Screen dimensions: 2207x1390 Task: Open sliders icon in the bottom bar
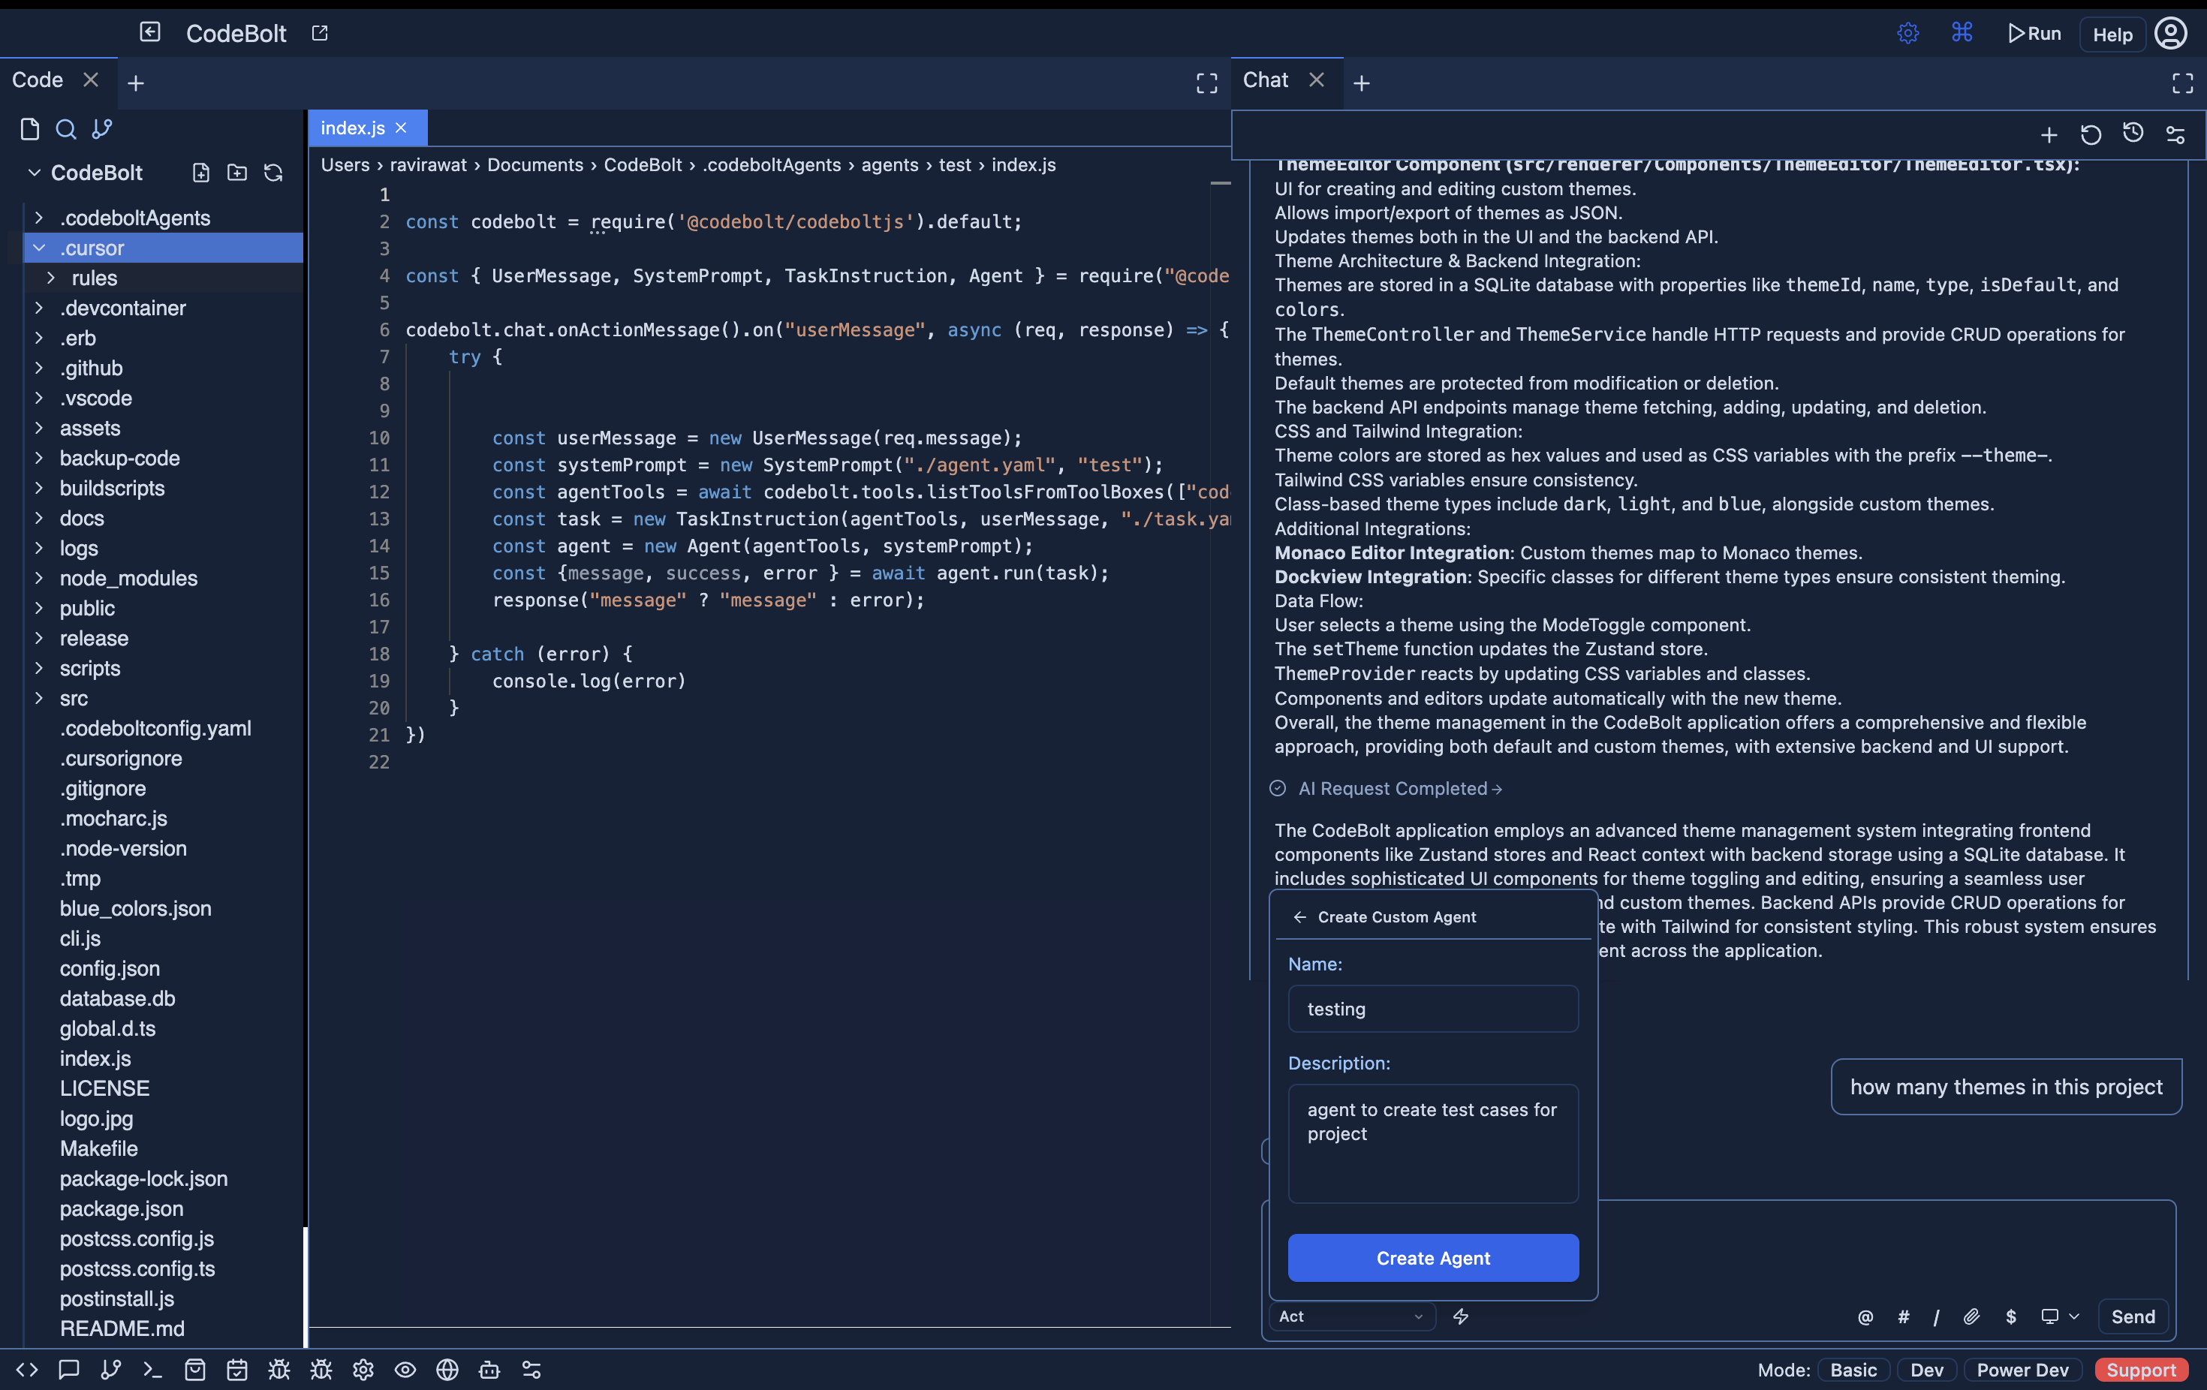pyautogui.click(x=531, y=1369)
